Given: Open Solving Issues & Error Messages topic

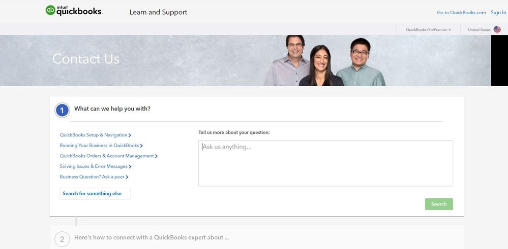Looking at the screenshot, I should [x=96, y=166].
